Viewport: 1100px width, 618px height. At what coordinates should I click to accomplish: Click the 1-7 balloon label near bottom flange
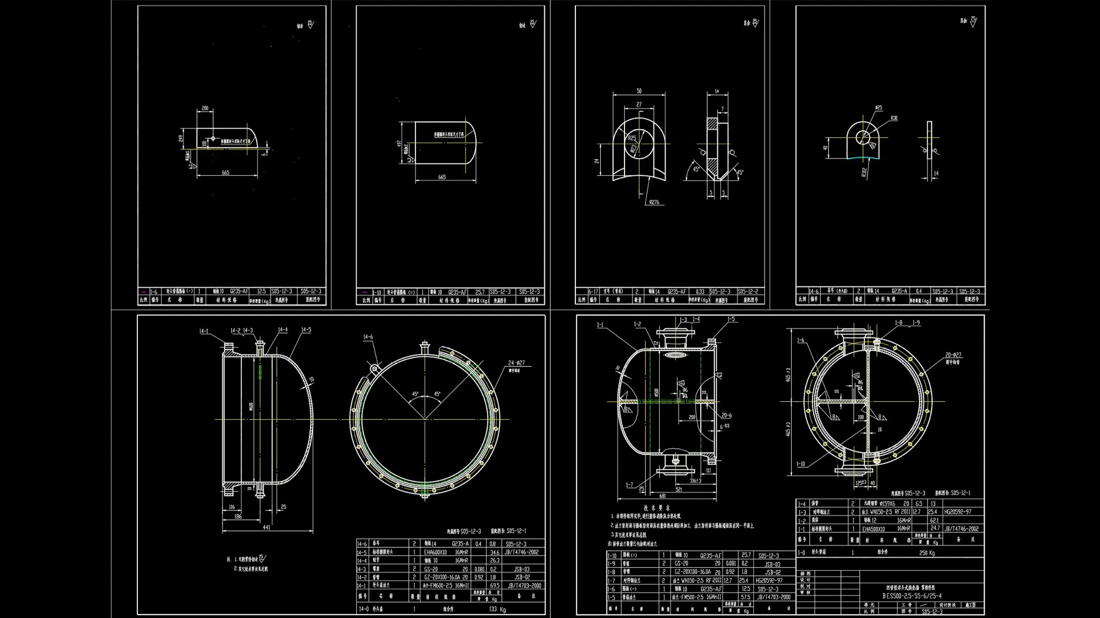coord(630,485)
